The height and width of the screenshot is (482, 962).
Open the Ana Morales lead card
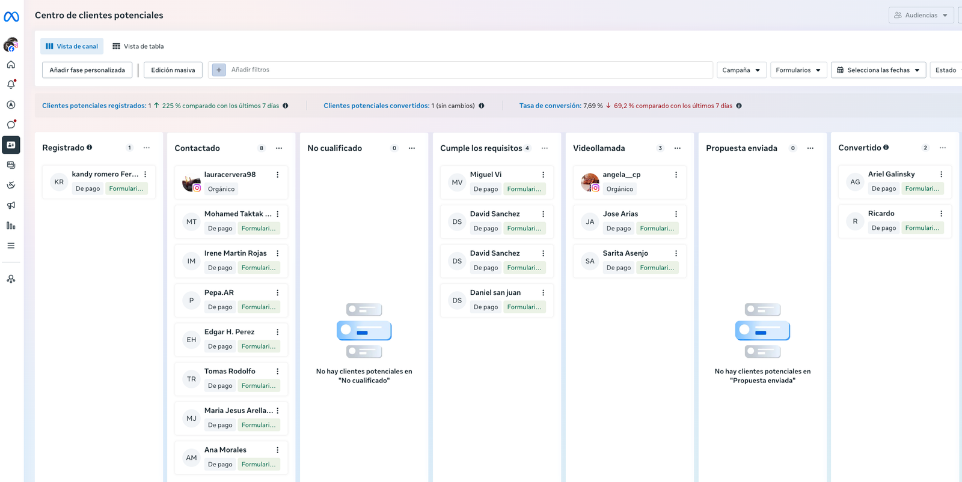coord(231,457)
